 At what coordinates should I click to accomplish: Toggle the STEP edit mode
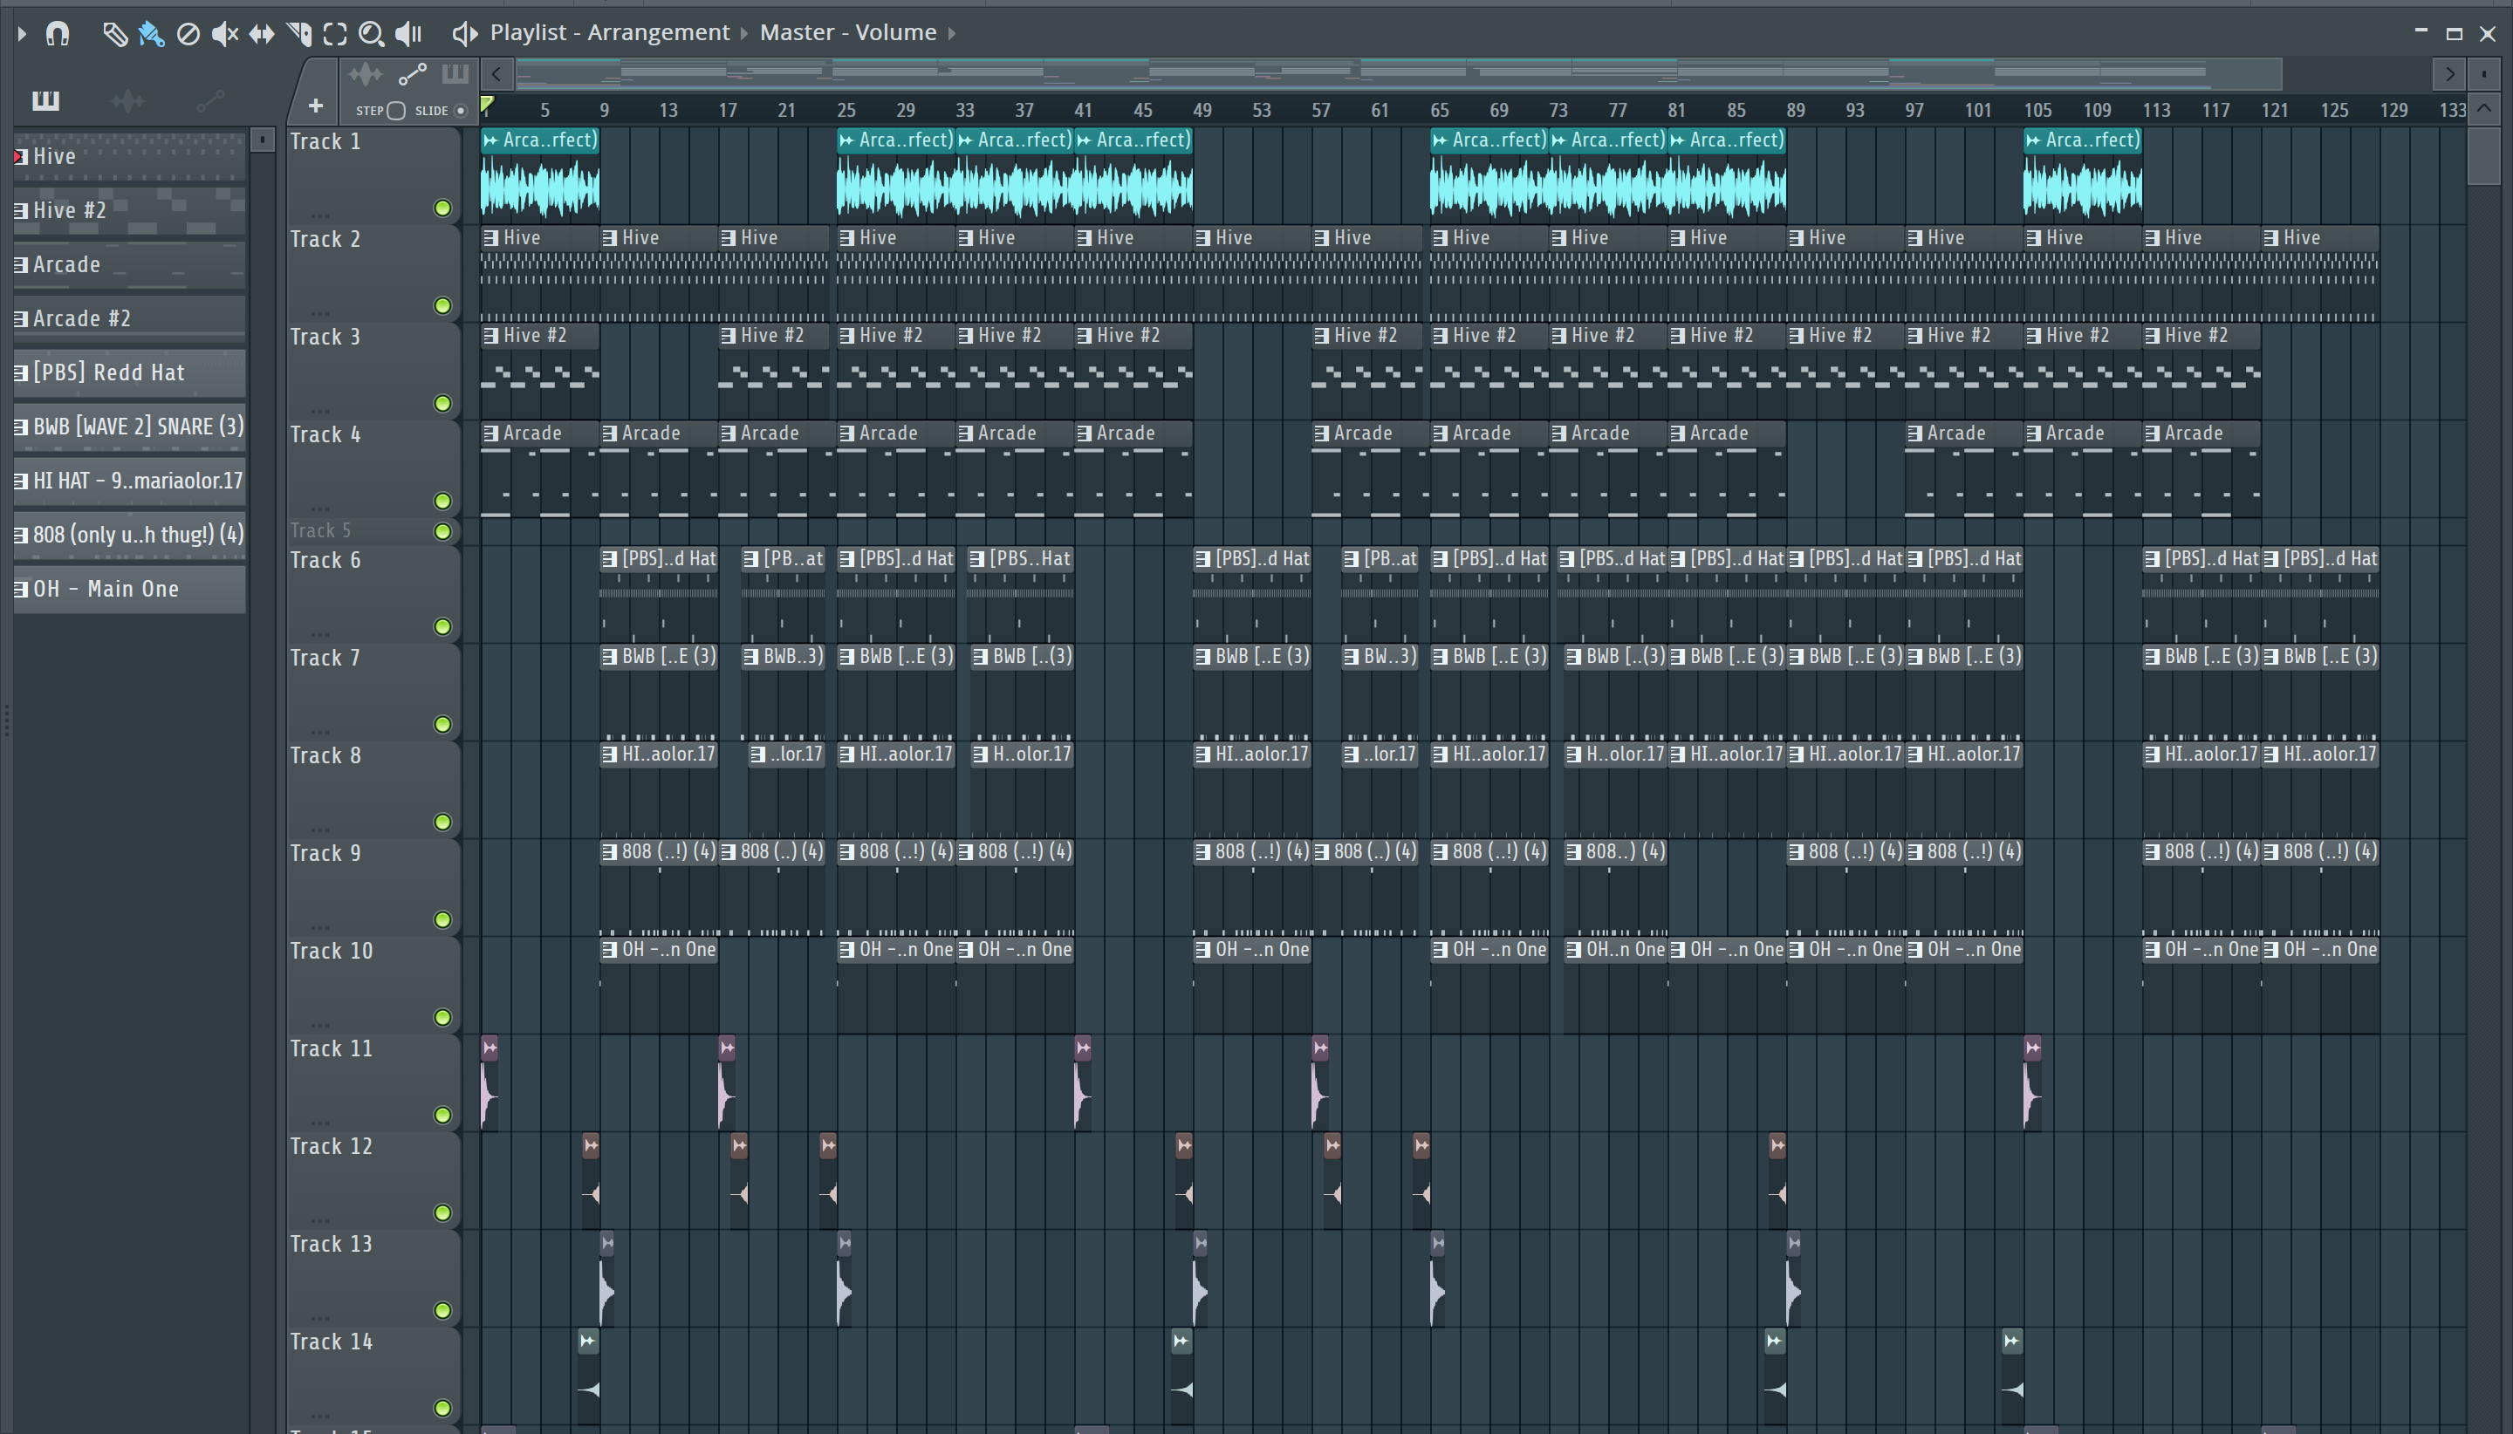(396, 110)
